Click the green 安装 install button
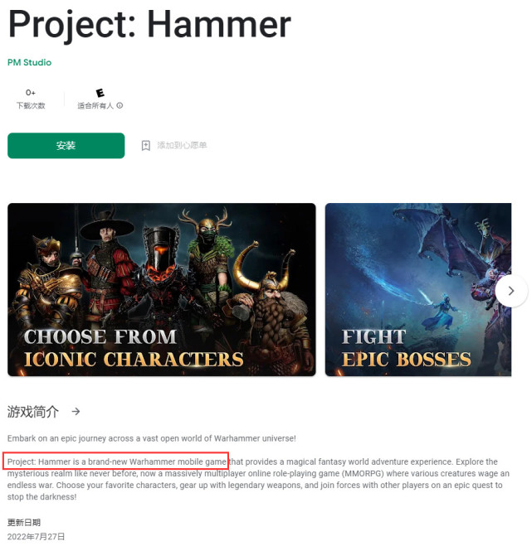This screenshot has height=546, width=532. coord(66,146)
